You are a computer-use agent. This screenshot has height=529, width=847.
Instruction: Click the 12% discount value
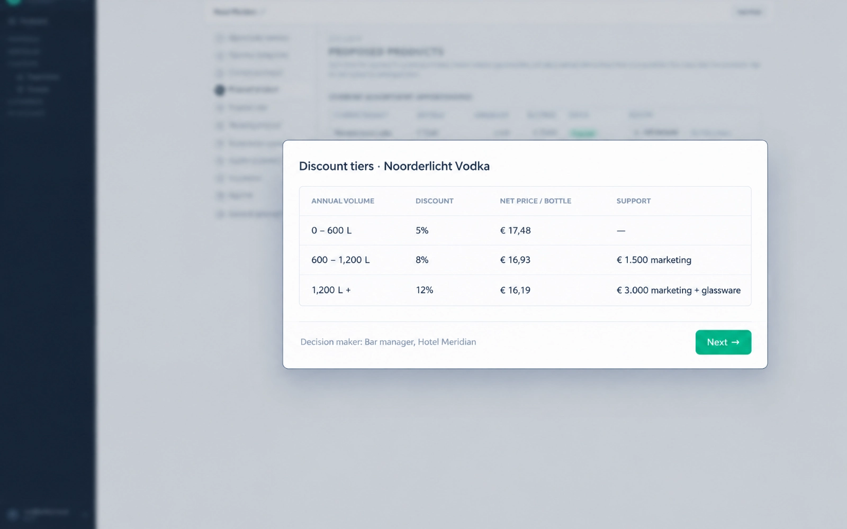point(425,290)
